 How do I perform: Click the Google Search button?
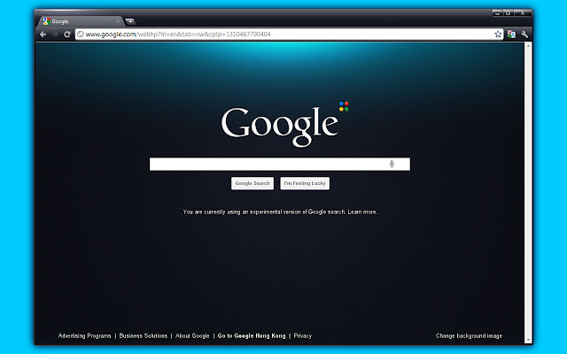coord(252,183)
